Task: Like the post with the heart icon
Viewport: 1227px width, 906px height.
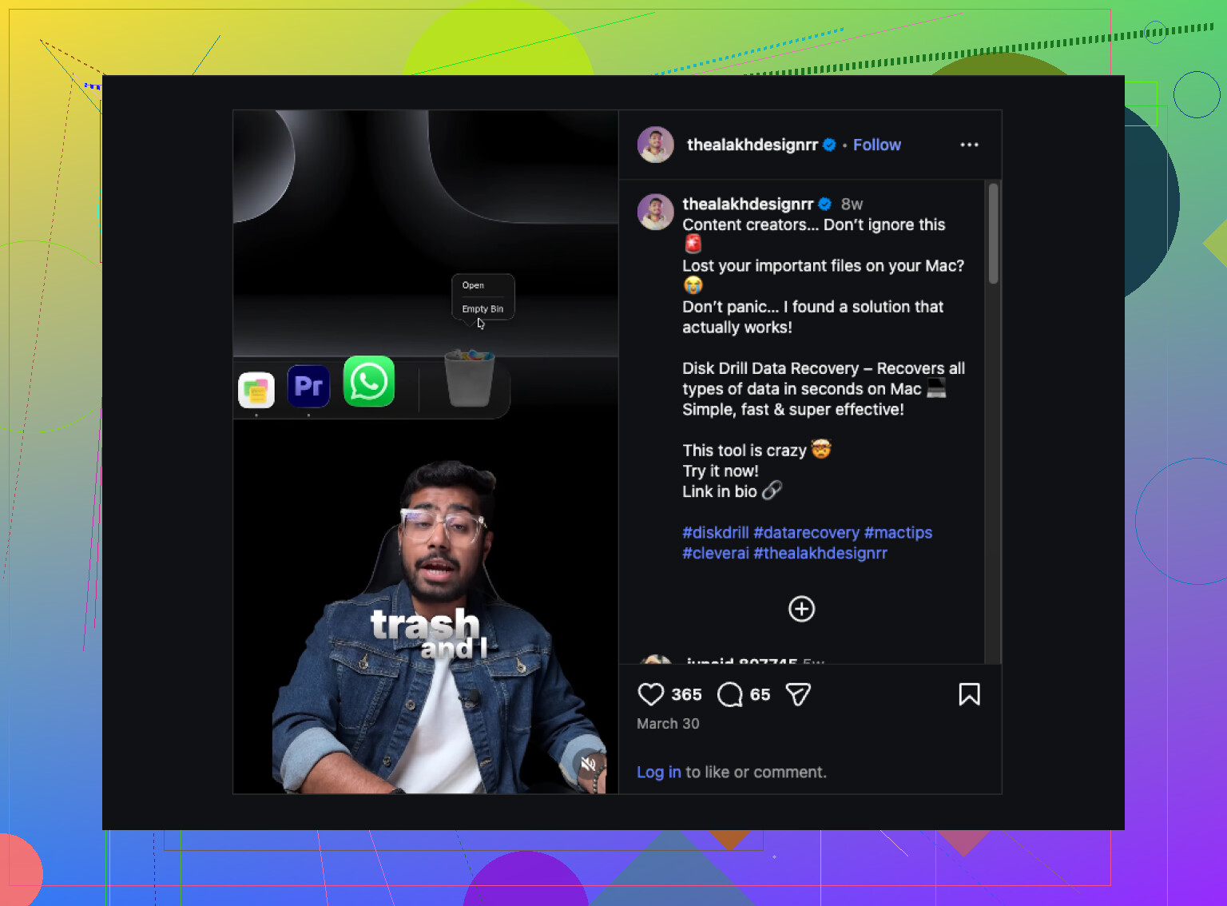Action: [651, 694]
